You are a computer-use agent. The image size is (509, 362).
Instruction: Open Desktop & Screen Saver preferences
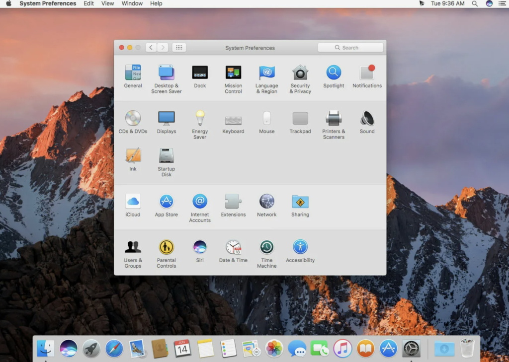[x=166, y=79]
